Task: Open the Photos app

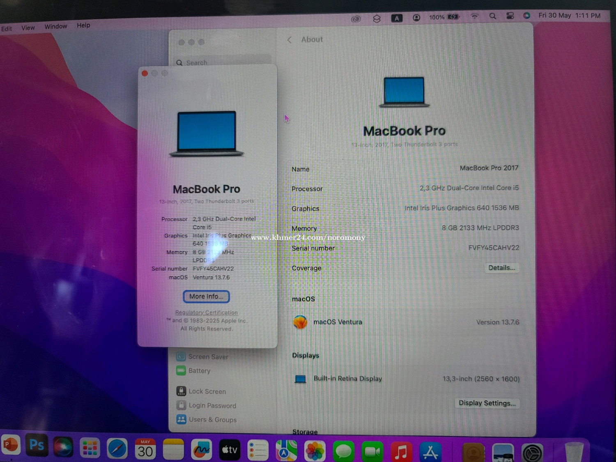Action: [315, 451]
